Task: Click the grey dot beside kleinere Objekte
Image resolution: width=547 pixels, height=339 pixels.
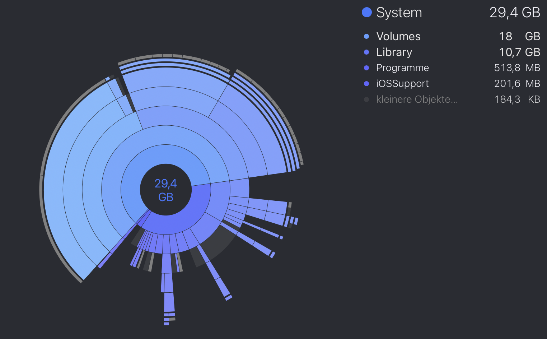Action: pos(366,99)
